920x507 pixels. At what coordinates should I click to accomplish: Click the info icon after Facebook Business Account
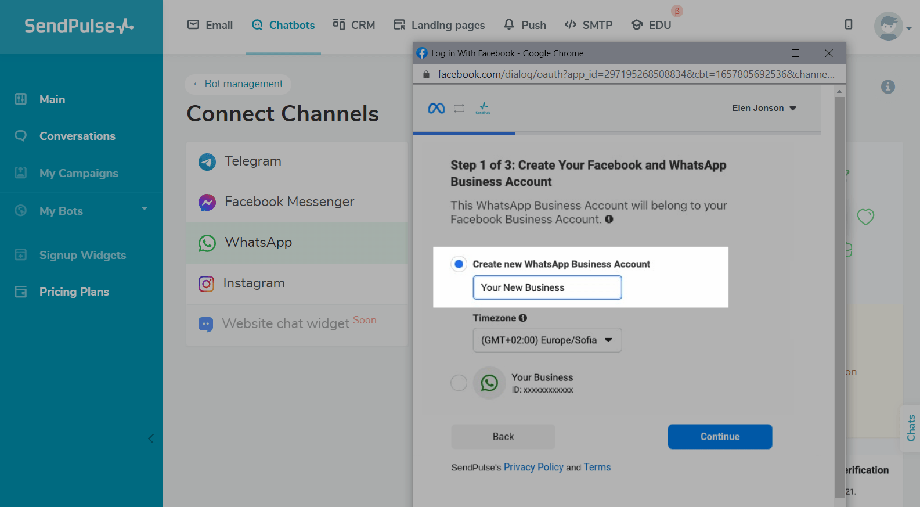pyautogui.click(x=609, y=219)
